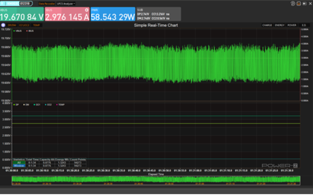Toggle TEMP series in lower chart legend

[60, 105]
